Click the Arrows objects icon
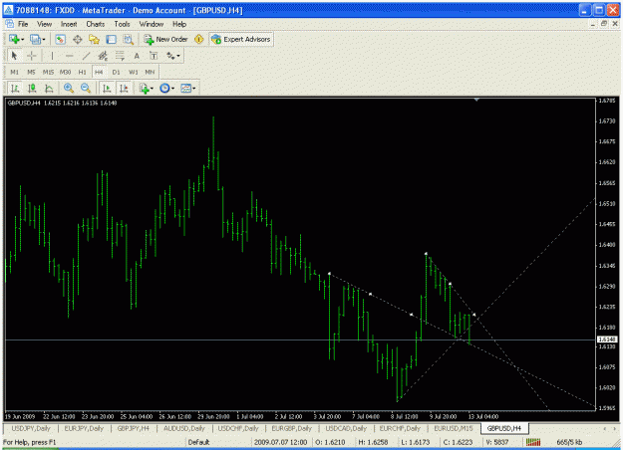623x450 pixels. [170, 56]
